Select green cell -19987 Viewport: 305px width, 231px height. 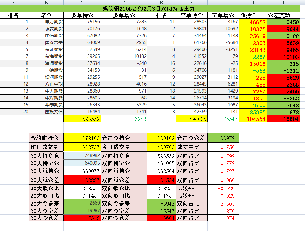tap(82, 211)
